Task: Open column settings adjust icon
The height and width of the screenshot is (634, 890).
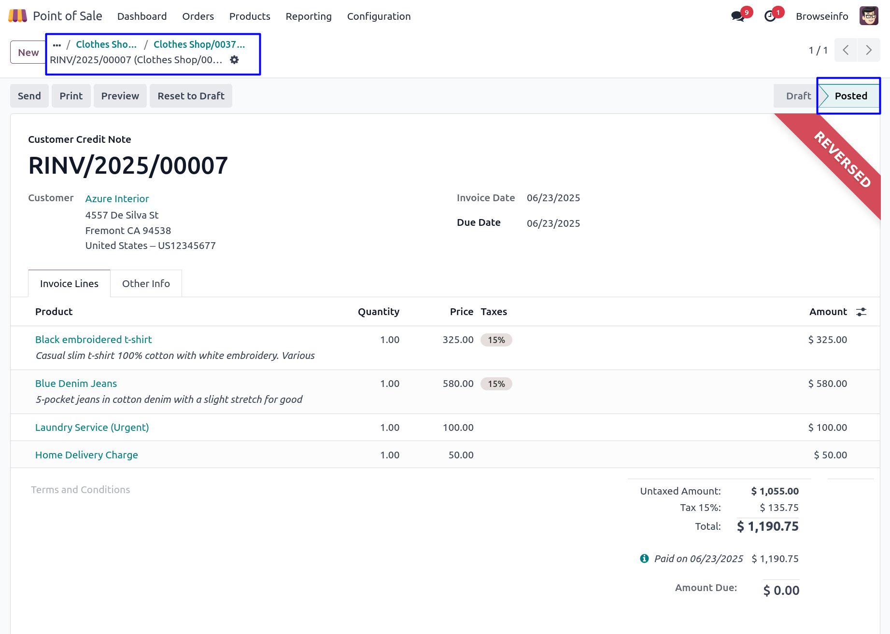Action: point(861,312)
